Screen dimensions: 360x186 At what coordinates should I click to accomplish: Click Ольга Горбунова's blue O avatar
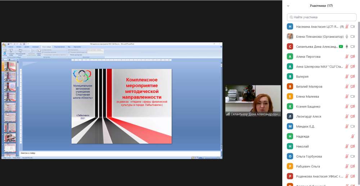[x=290, y=157]
